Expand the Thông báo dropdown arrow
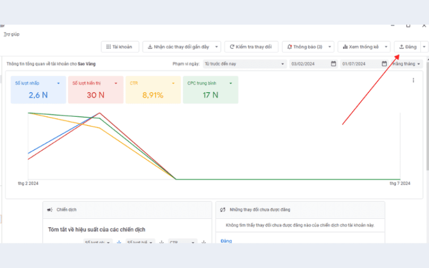429x268 pixels. 330,47
